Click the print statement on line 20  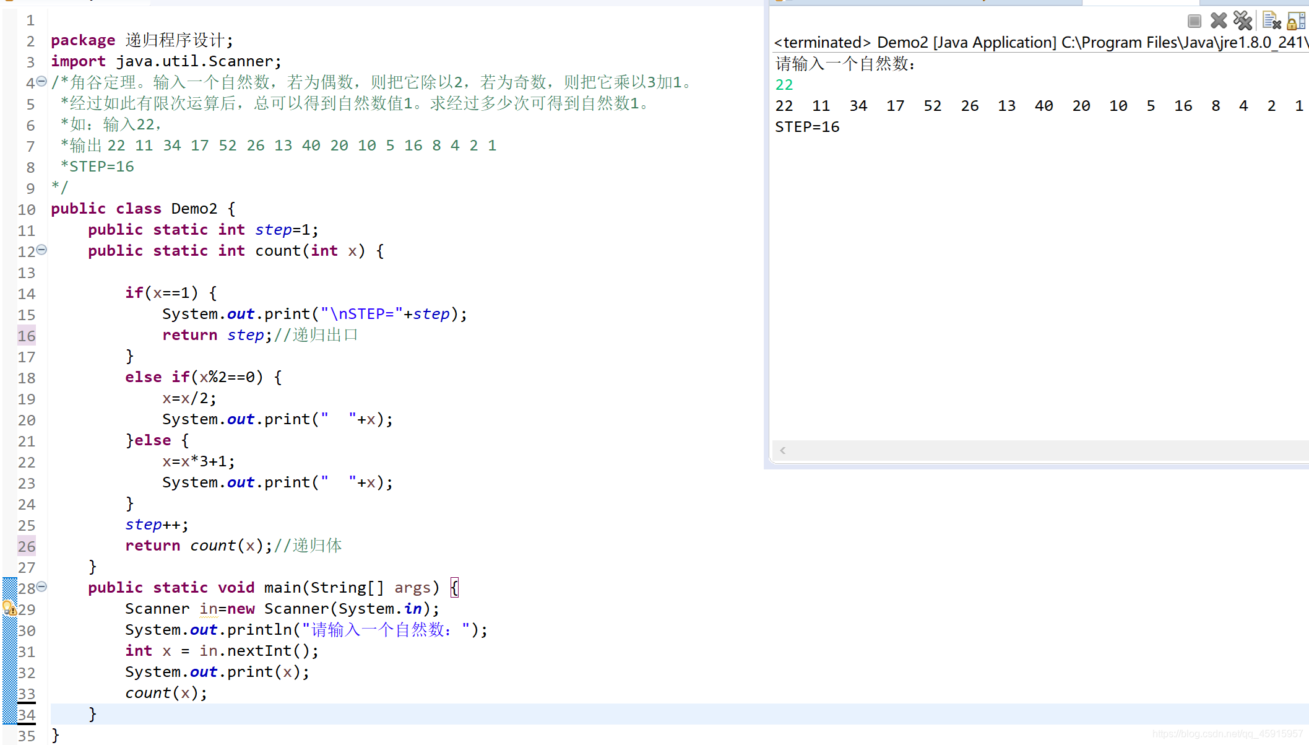coord(277,419)
